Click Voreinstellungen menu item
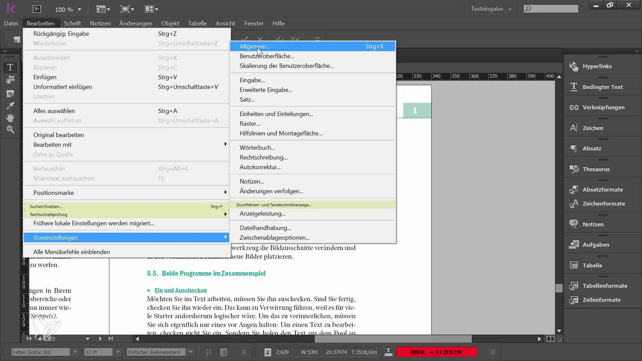 56,238
